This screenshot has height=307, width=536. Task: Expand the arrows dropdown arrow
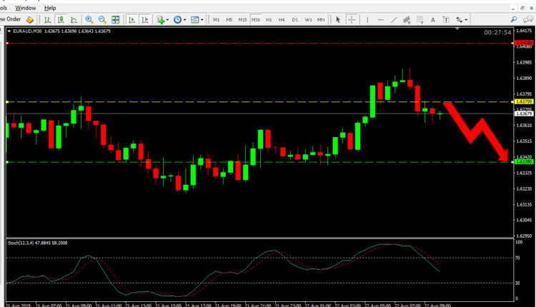click(466, 20)
